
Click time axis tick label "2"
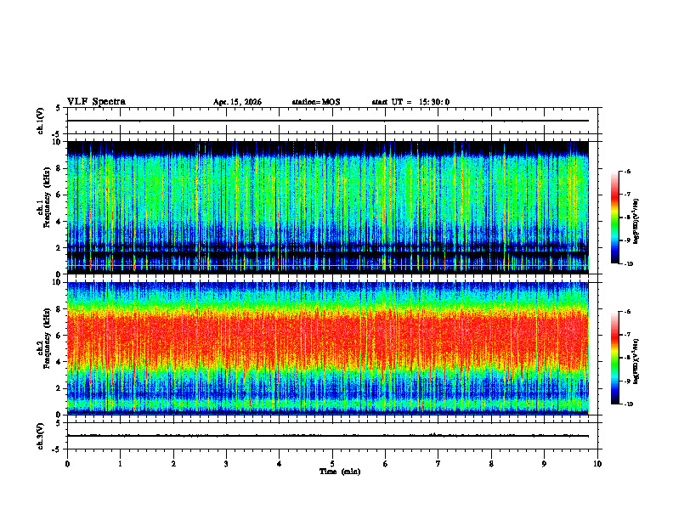(x=173, y=464)
